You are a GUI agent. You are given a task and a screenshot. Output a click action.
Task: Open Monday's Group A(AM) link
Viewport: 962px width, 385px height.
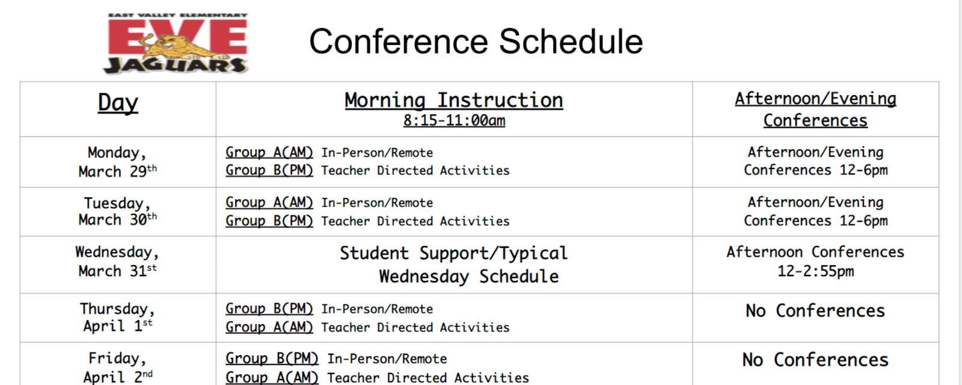pos(269,152)
